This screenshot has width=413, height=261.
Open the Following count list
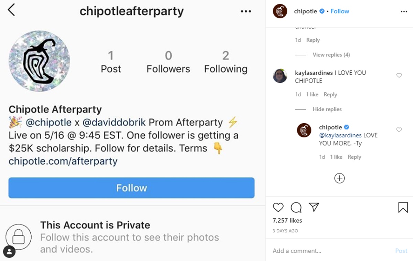pyautogui.click(x=226, y=62)
